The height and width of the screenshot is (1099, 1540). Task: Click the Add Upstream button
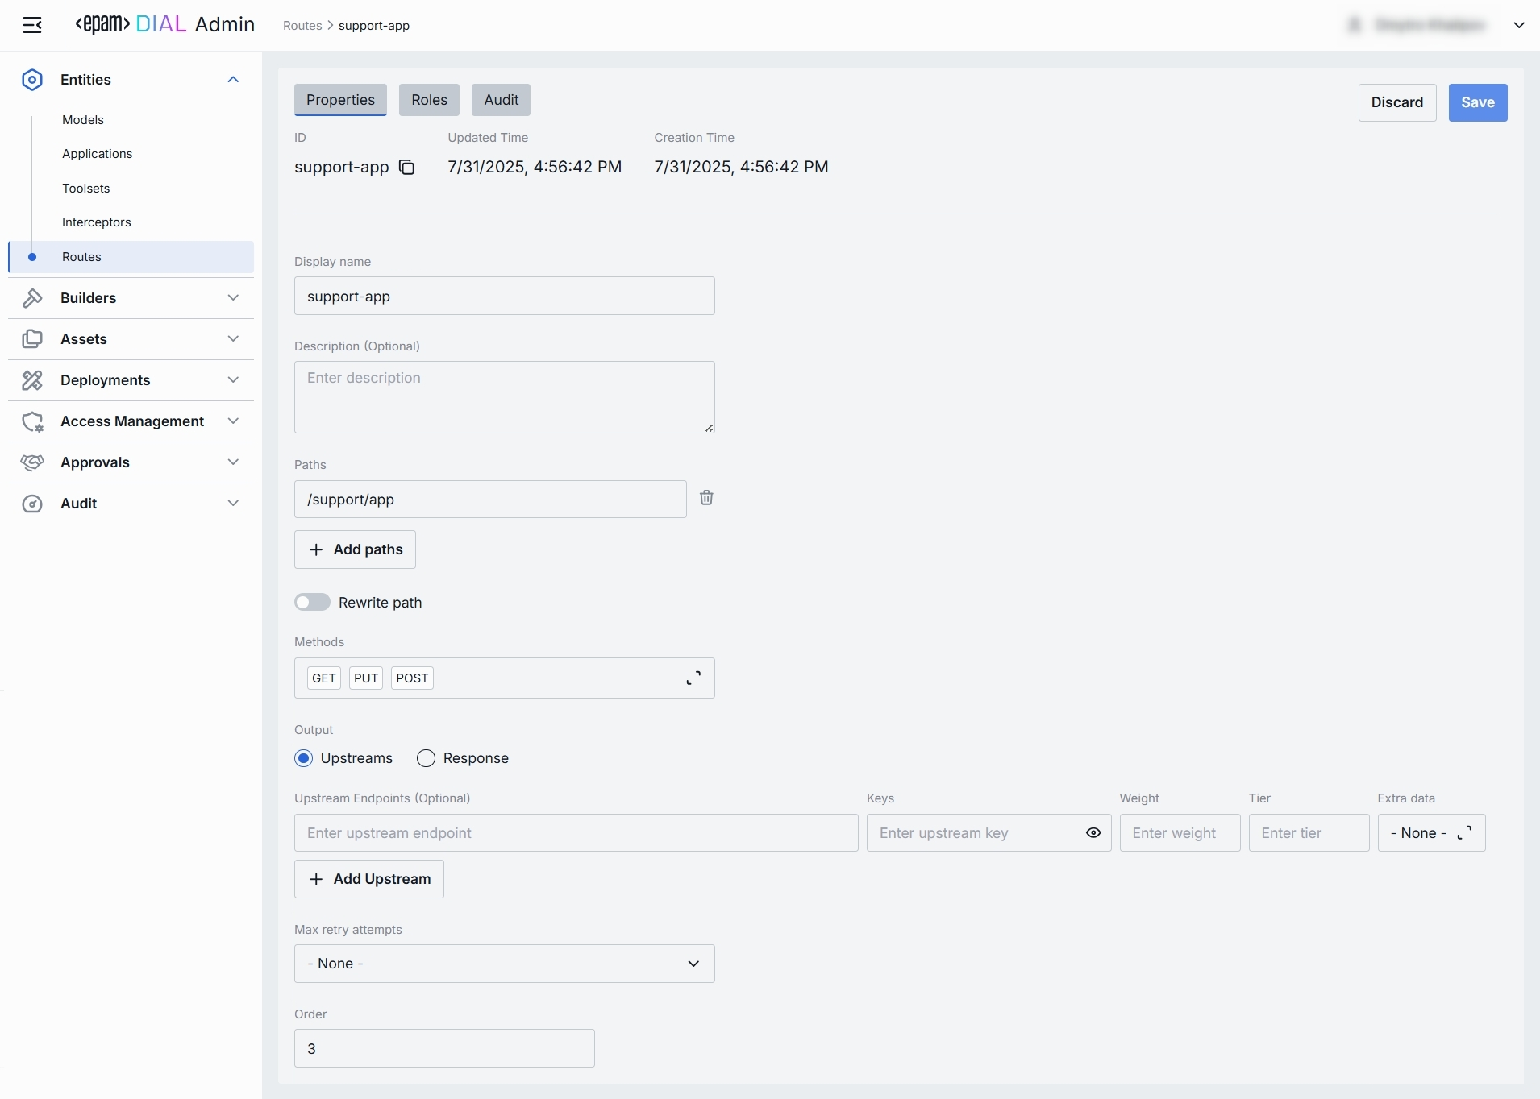click(x=369, y=879)
